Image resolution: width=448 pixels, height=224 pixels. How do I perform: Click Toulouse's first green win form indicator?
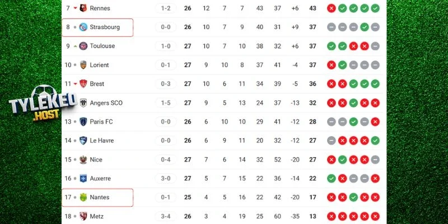[x=331, y=46]
